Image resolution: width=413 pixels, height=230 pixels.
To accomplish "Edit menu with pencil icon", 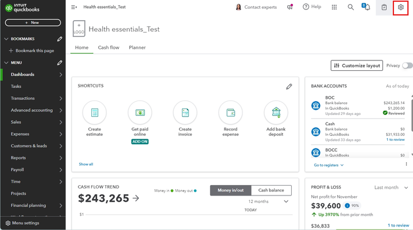I will point(60,63).
